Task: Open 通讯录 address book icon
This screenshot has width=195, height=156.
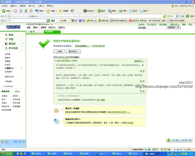Action: click(6, 44)
